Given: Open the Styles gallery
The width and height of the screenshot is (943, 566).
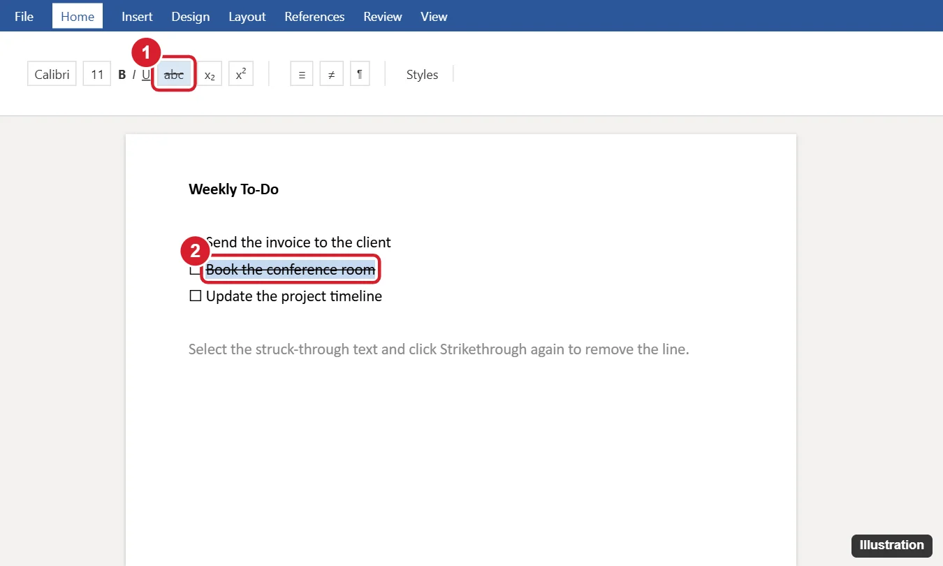Looking at the screenshot, I should click(423, 75).
